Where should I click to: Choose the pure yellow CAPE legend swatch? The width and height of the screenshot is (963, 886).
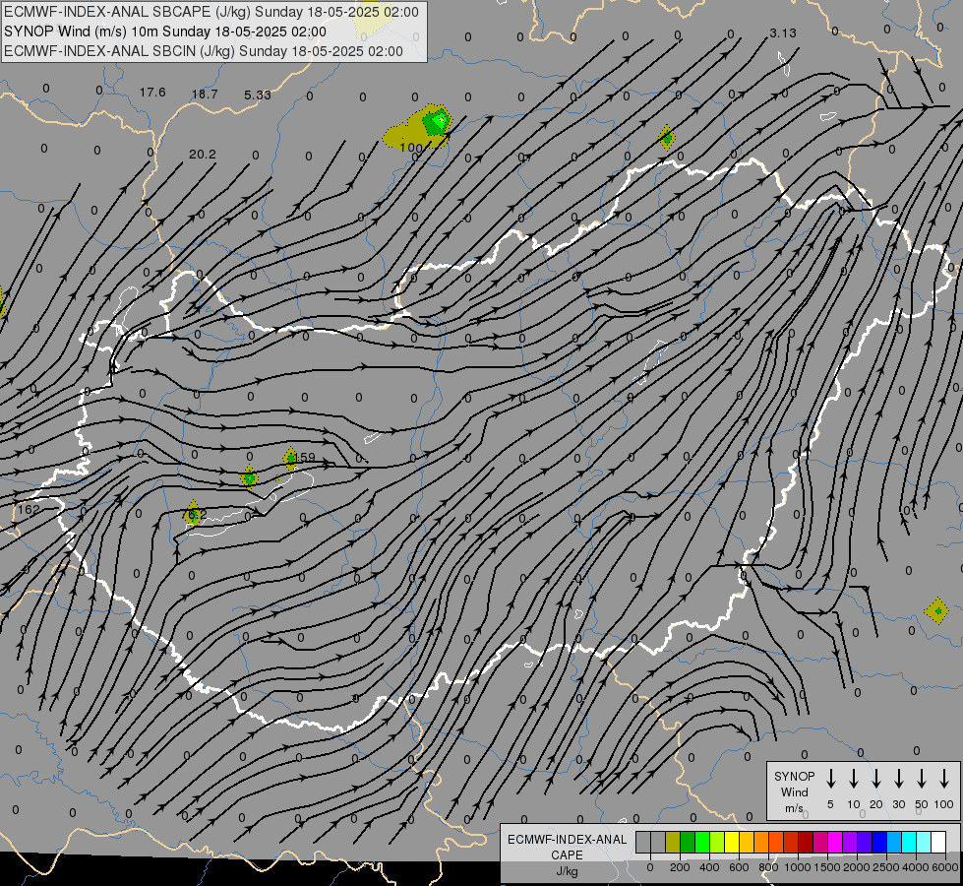coord(732,843)
